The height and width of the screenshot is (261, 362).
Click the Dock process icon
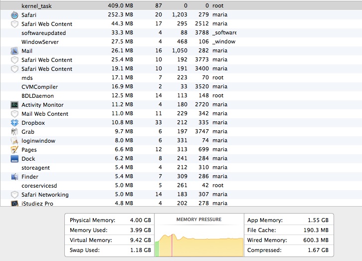point(14,159)
